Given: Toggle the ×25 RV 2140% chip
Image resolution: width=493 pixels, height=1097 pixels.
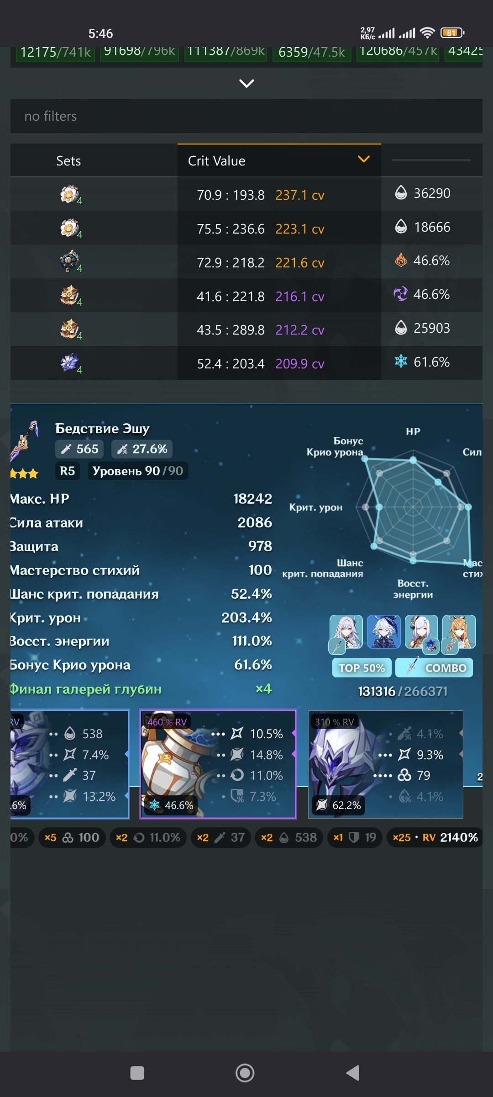Looking at the screenshot, I should pyautogui.click(x=435, y=837).
